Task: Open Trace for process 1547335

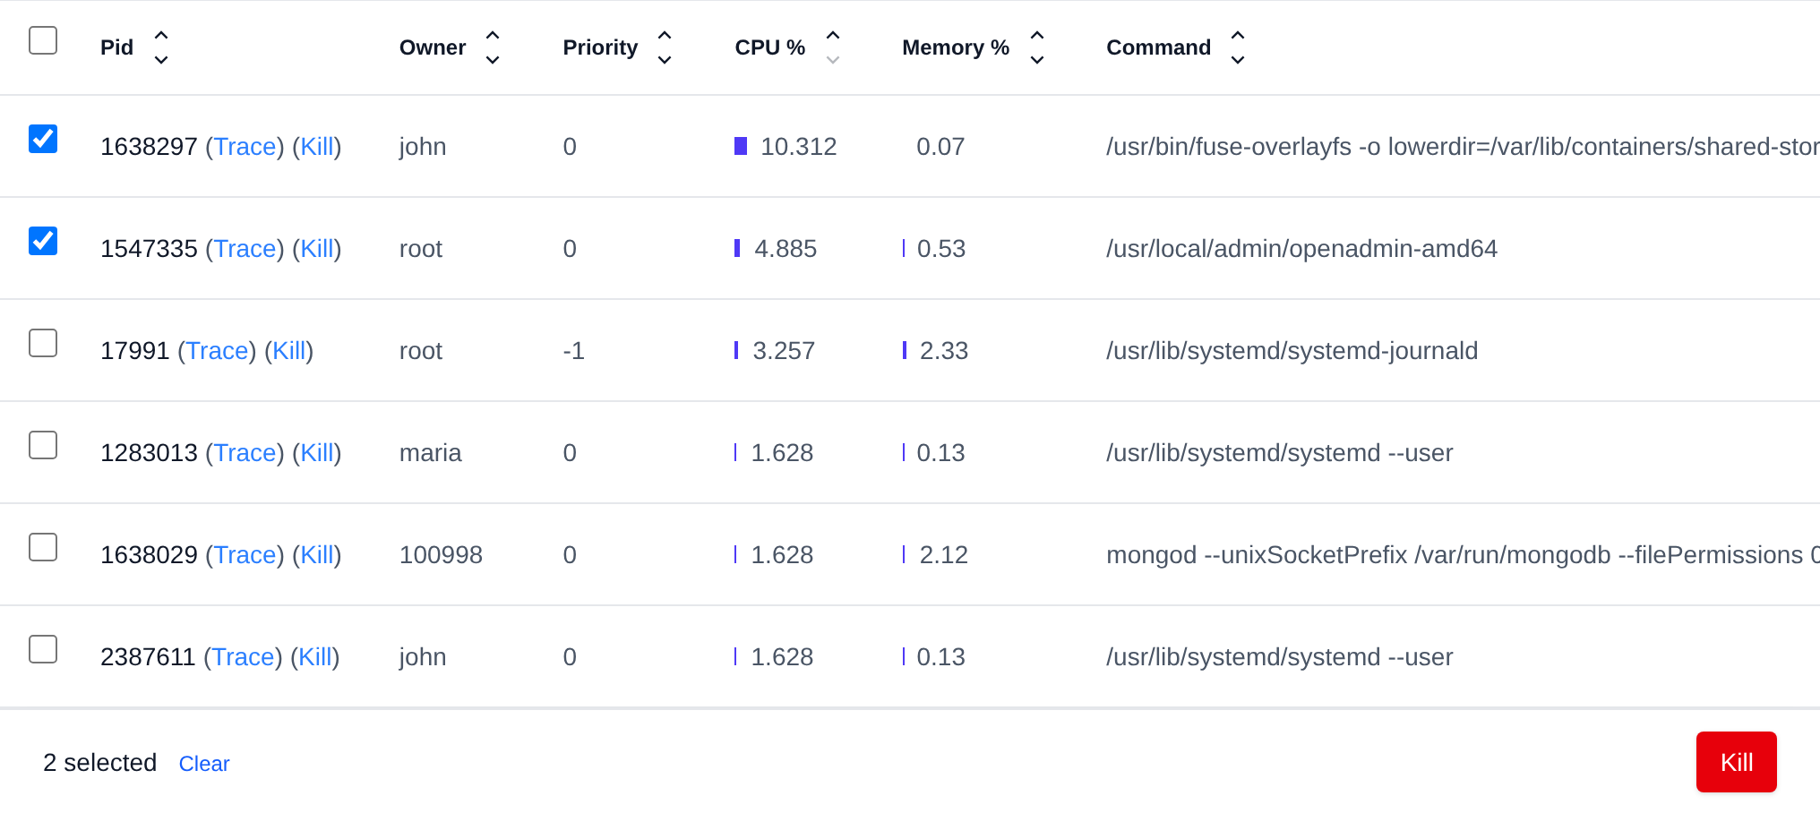Action: (245, 249)
